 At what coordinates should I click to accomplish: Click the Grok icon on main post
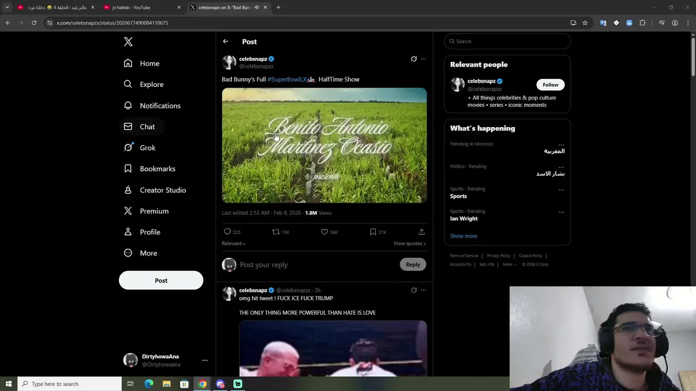pyautogui.click(x=414, y=59)
